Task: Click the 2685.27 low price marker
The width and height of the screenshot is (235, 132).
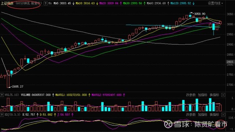Action: (18, 87)
